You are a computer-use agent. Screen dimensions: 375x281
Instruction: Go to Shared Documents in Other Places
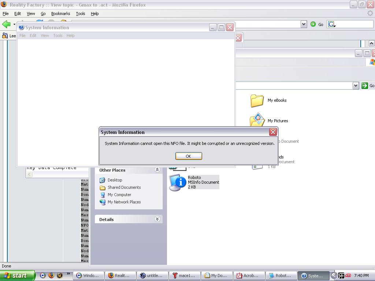pyautogui.click(x=124, y=187)
